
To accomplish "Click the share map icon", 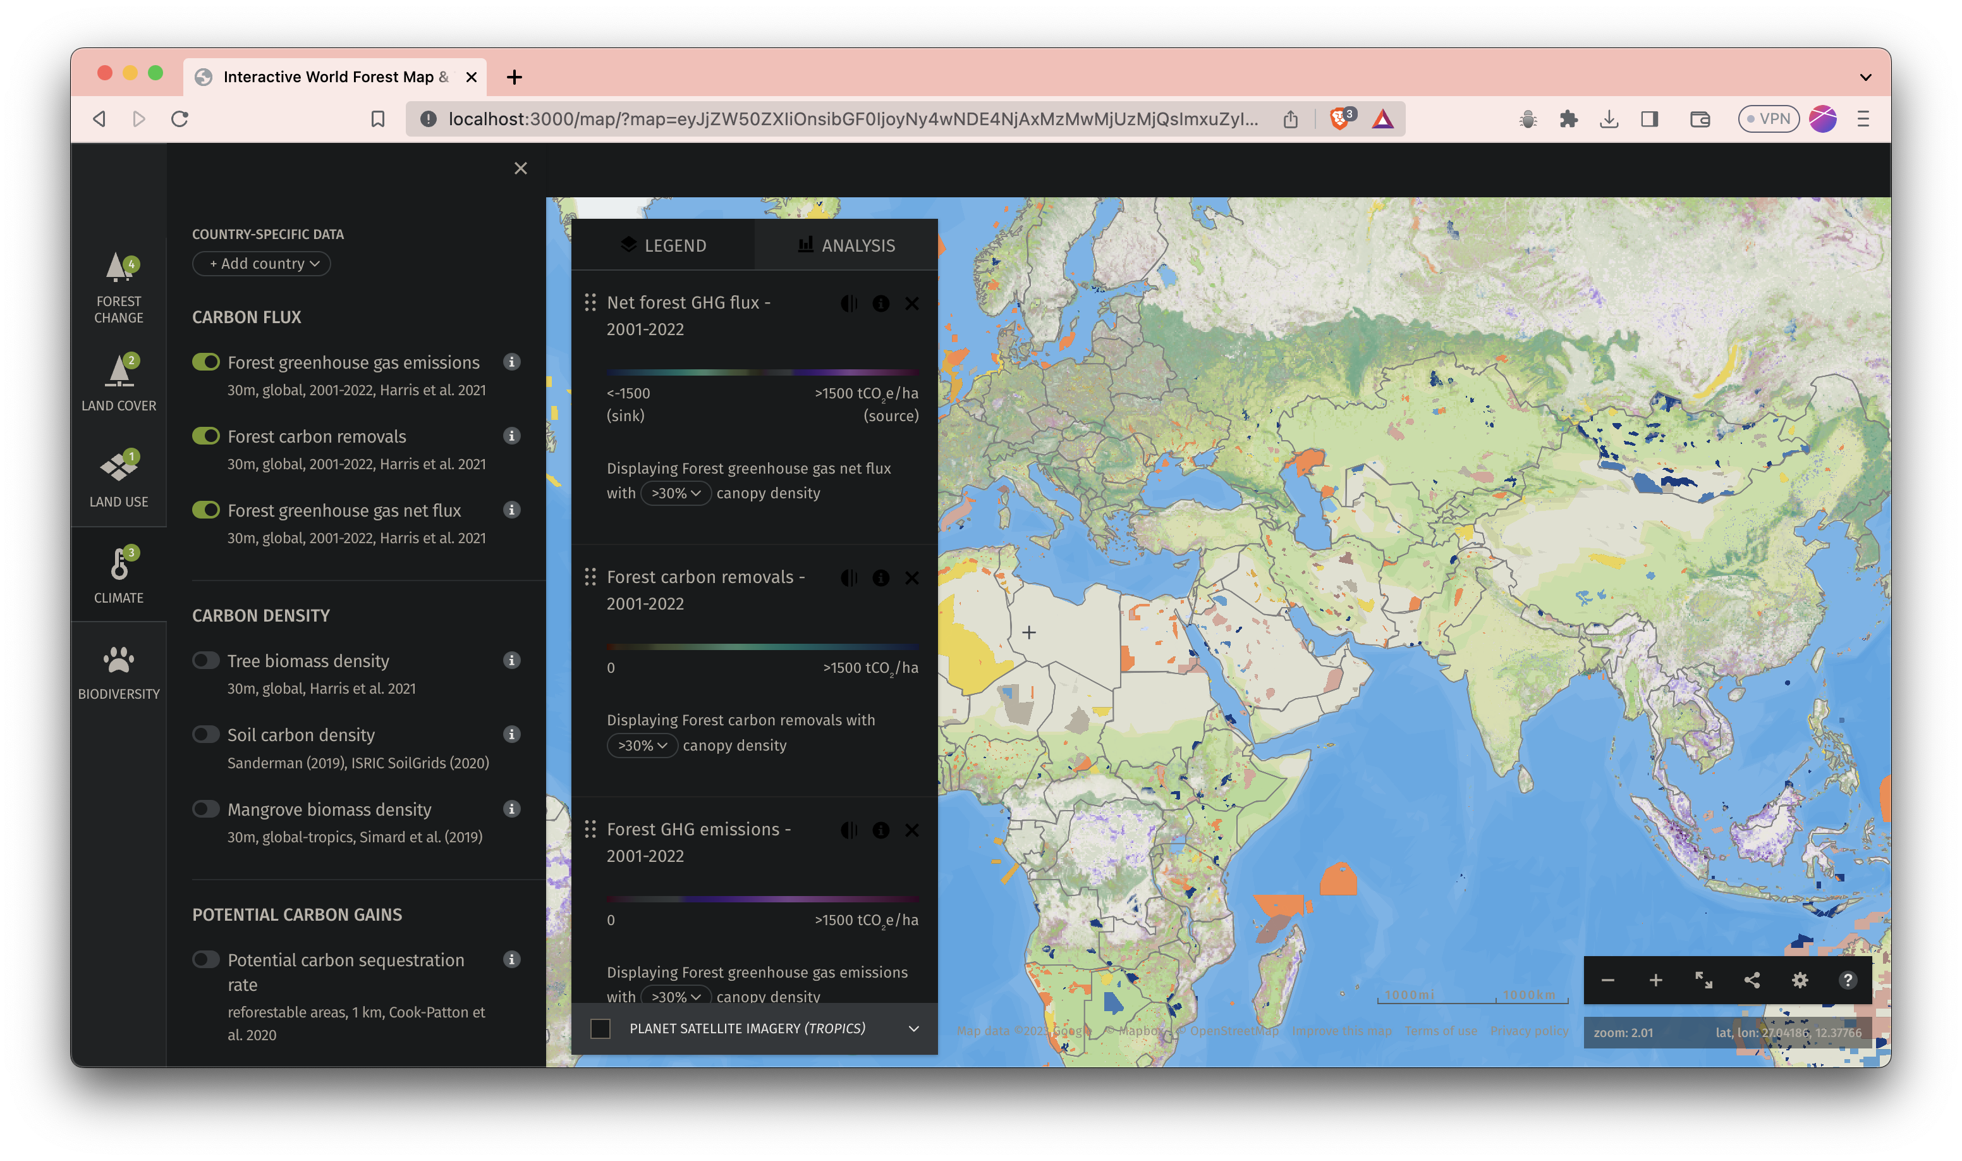I will tap(1752, 980).
